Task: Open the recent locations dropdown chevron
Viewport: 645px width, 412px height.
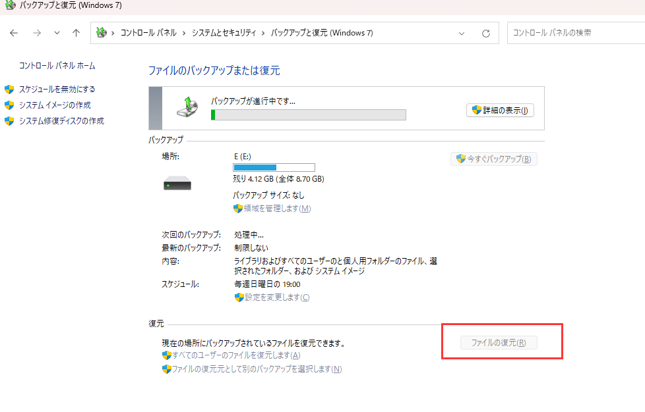Action: pos(56,32)
